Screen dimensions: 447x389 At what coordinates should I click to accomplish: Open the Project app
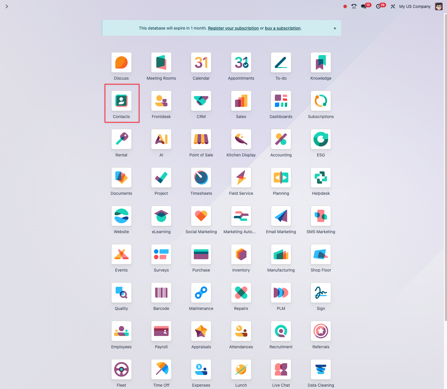coord(161,178)
